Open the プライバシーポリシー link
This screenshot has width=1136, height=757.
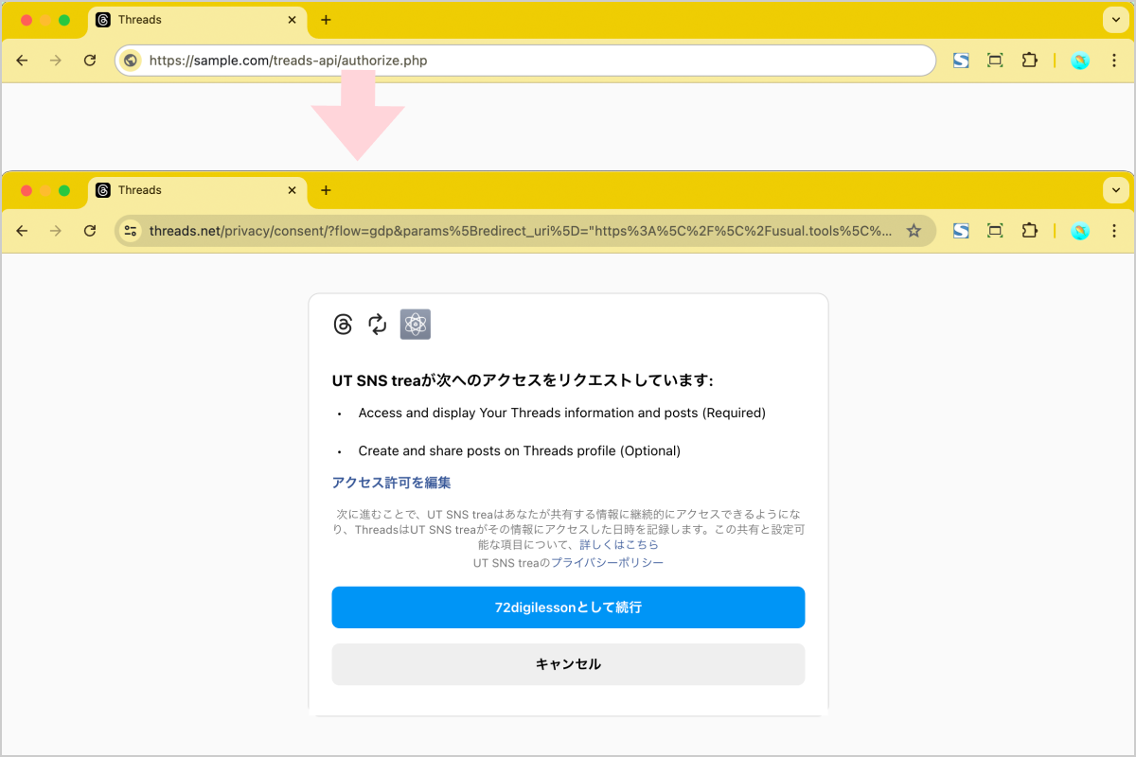click(607, 563)
